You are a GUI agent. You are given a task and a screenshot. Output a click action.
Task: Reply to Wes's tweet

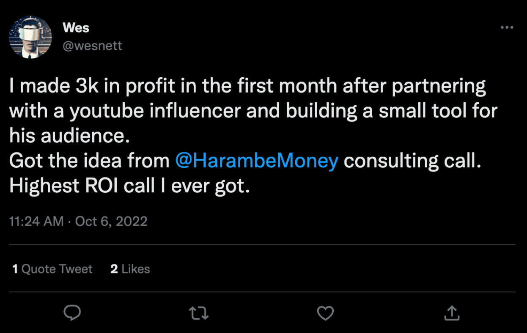click(72, 313)
